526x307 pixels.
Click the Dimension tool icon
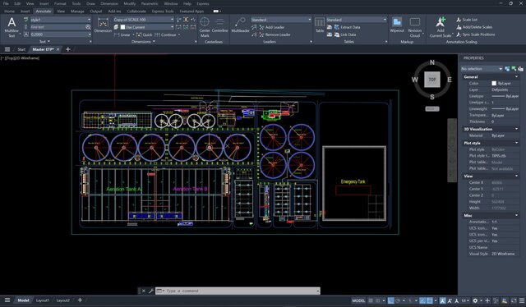103,24
